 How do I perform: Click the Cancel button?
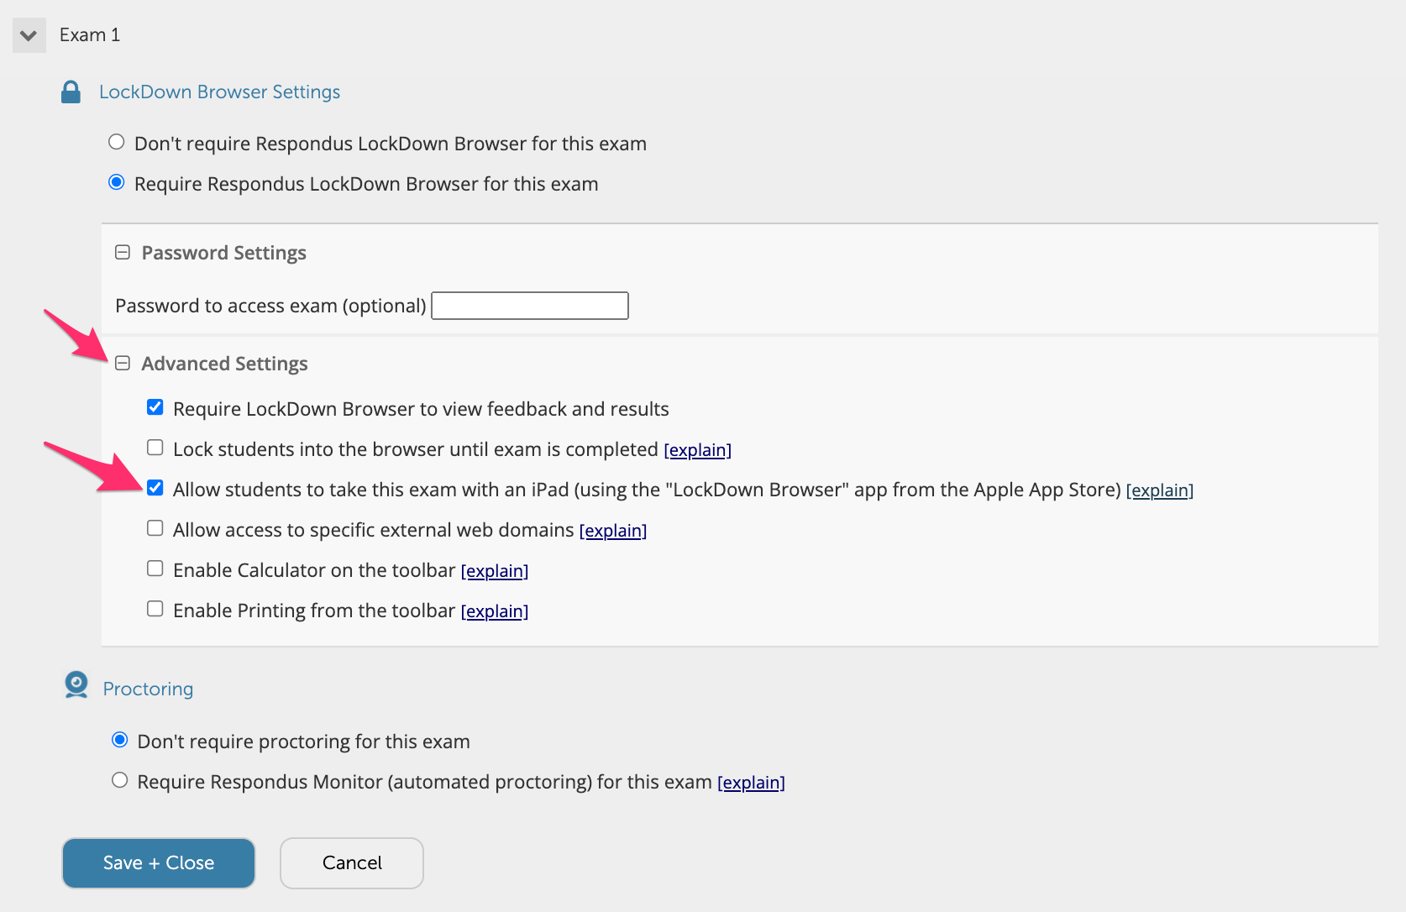351,862
